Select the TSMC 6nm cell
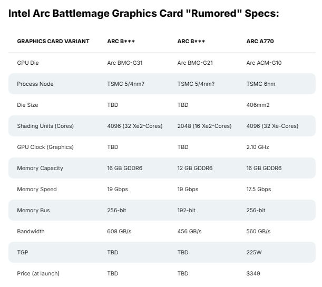The image size is (322, 287). coord(261,84)
